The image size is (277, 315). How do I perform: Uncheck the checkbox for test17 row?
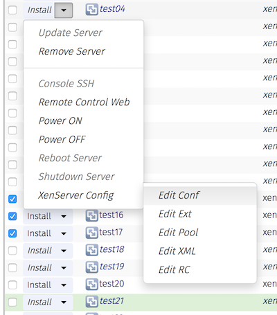point(12,233)
